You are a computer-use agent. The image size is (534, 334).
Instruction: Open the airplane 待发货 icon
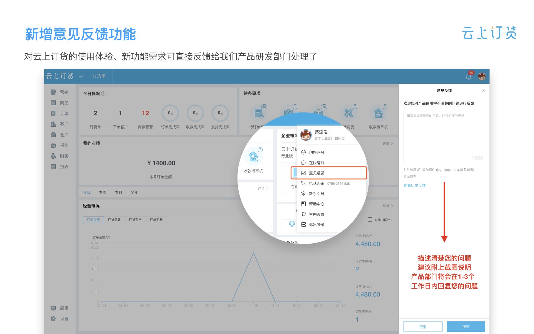(x=348, y=113)
